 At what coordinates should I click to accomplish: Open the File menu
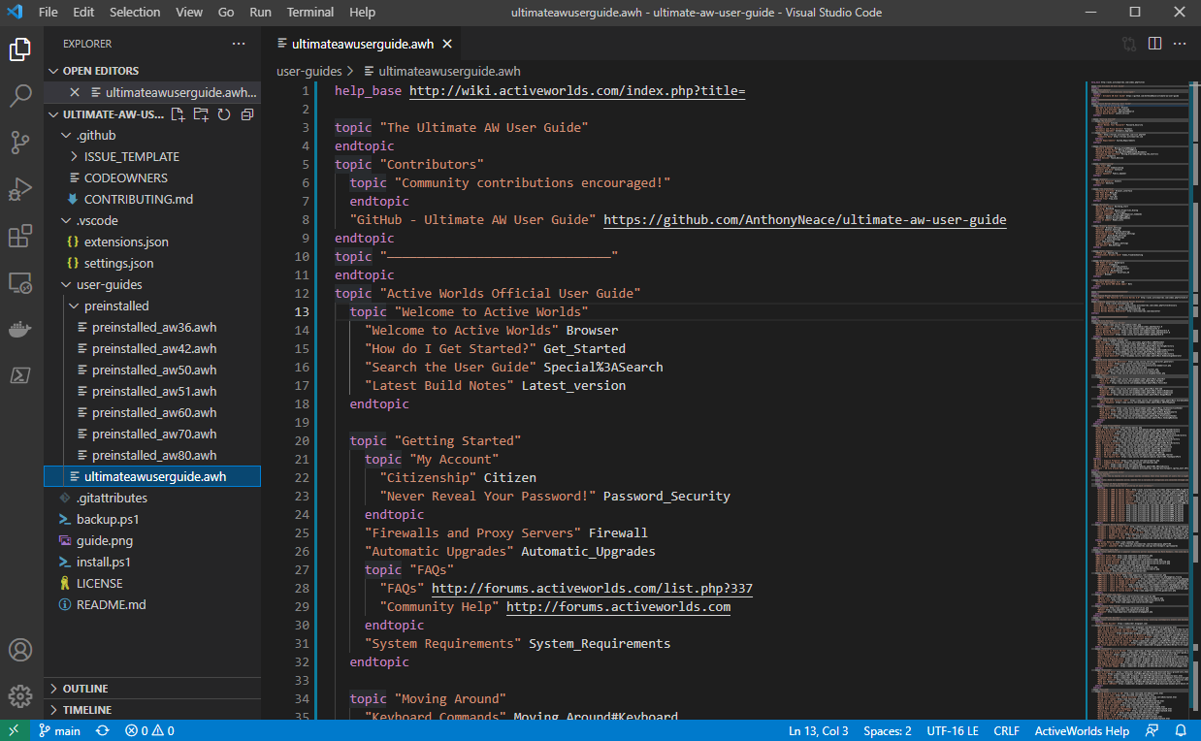(x=49, y=12)
